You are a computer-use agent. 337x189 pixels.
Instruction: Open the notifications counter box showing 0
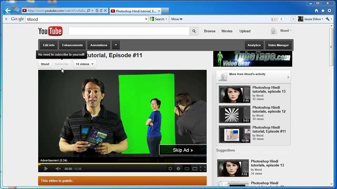(293, 19)
